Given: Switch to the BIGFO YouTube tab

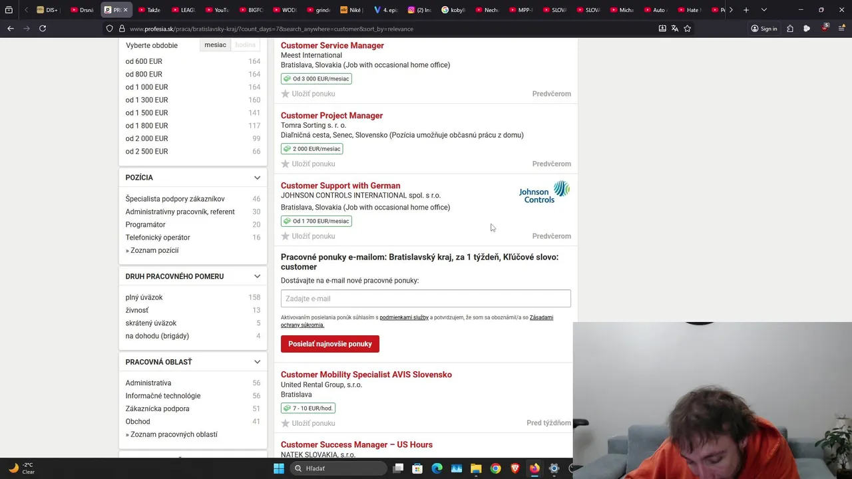Looking at the screenshot, I should pos(250,10).
